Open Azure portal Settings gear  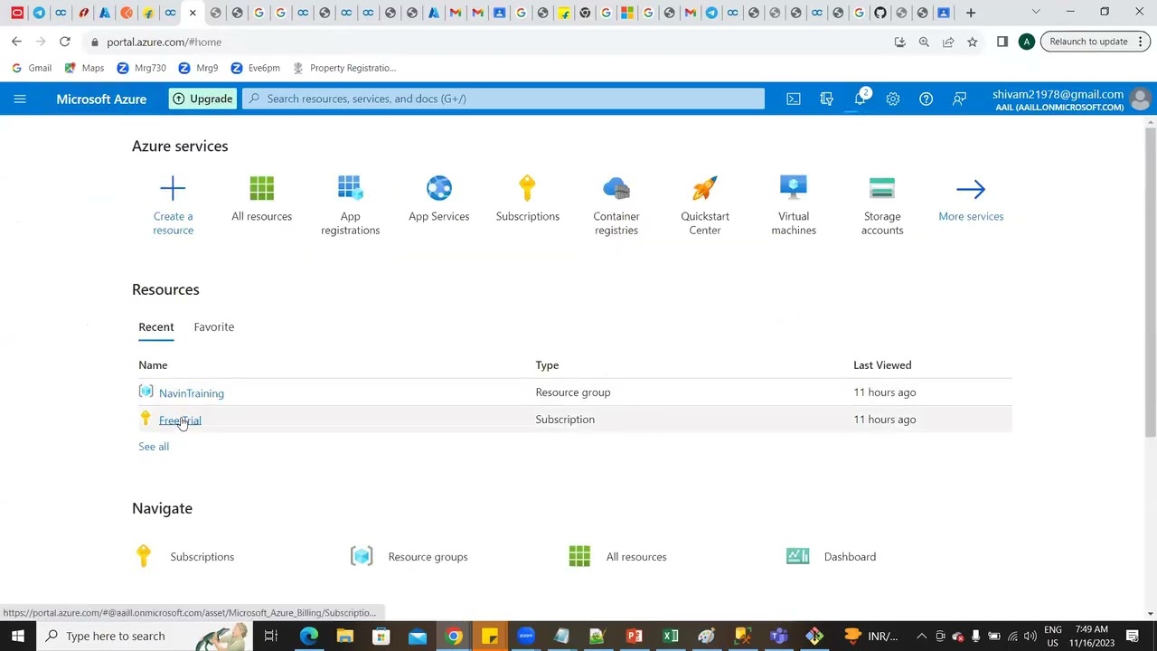point(893,99)
